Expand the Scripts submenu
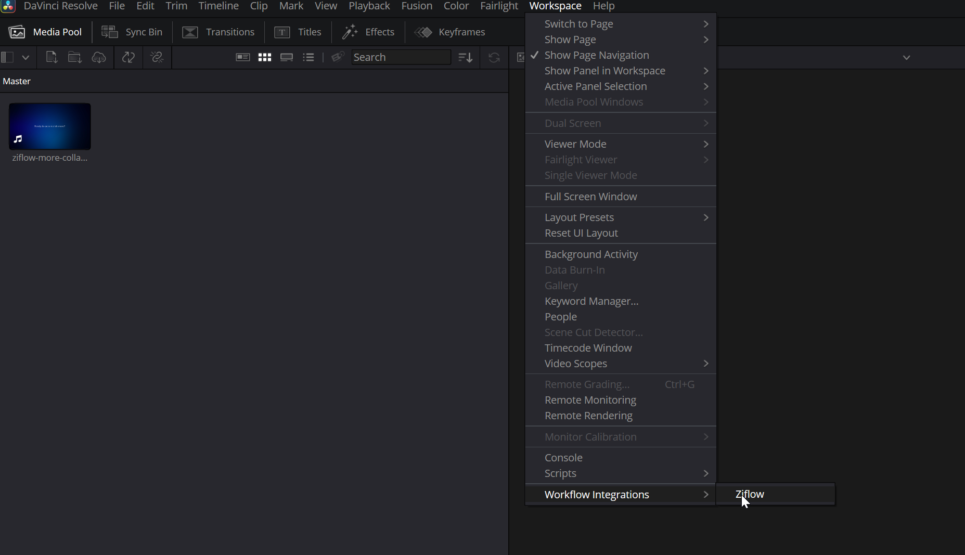 tap(621, 473)
